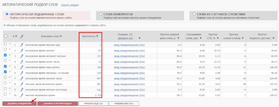Open 'вход спецразмещение (65x)' for 'московское время каталог'

click(x=129, y=51)
